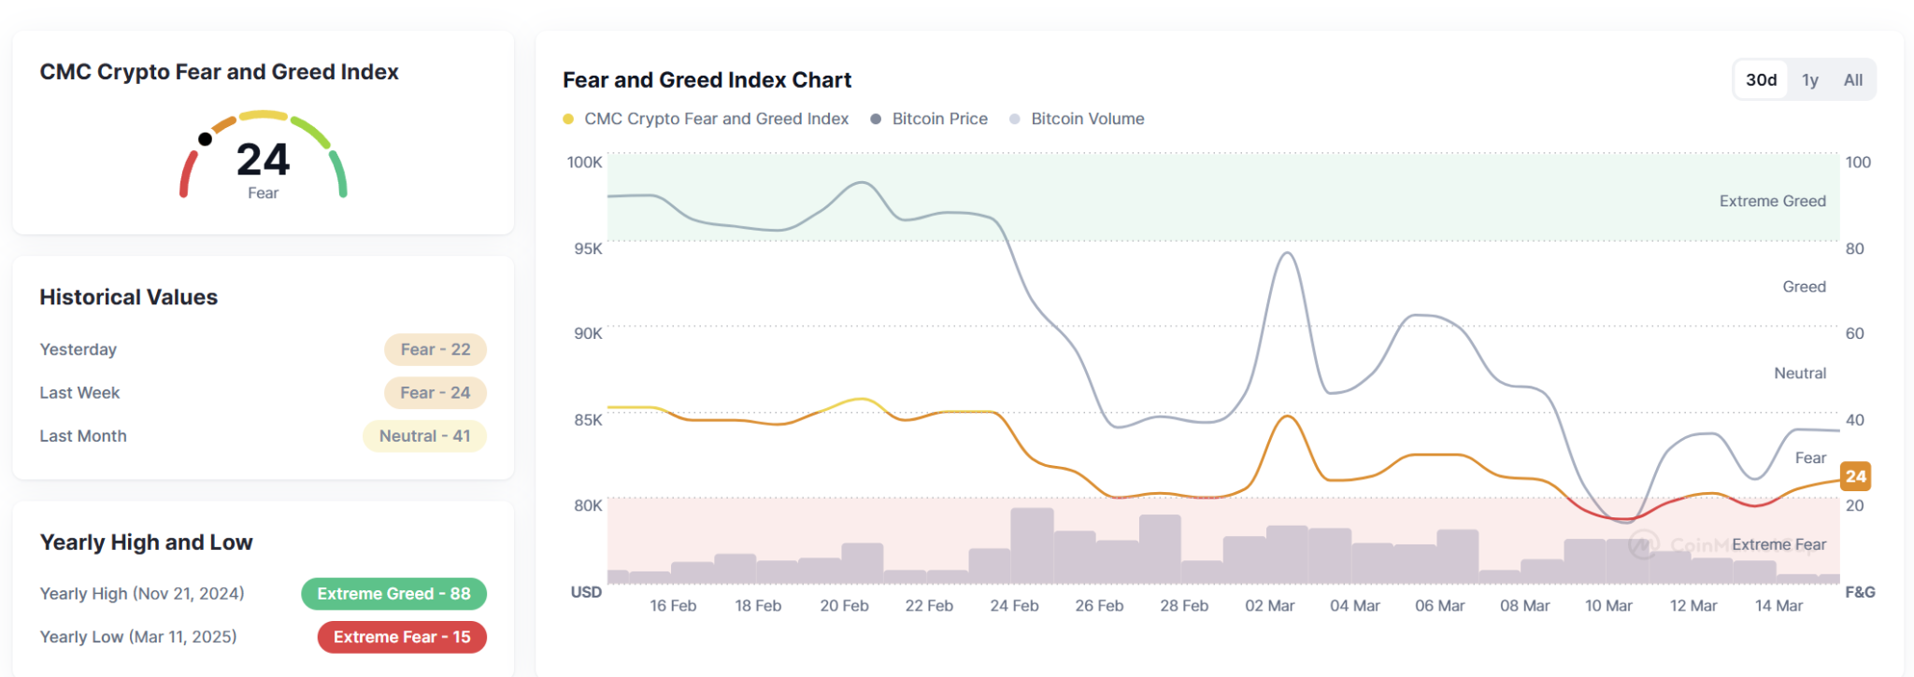
Task: Click the green segment of the gauge
Action: click(x=338, y=175)
